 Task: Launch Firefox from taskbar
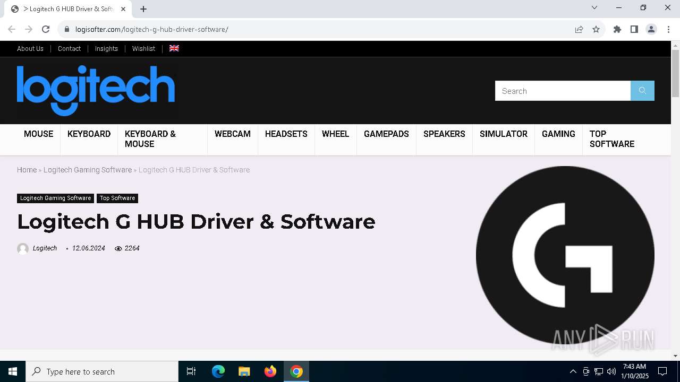tap(270, 371)
